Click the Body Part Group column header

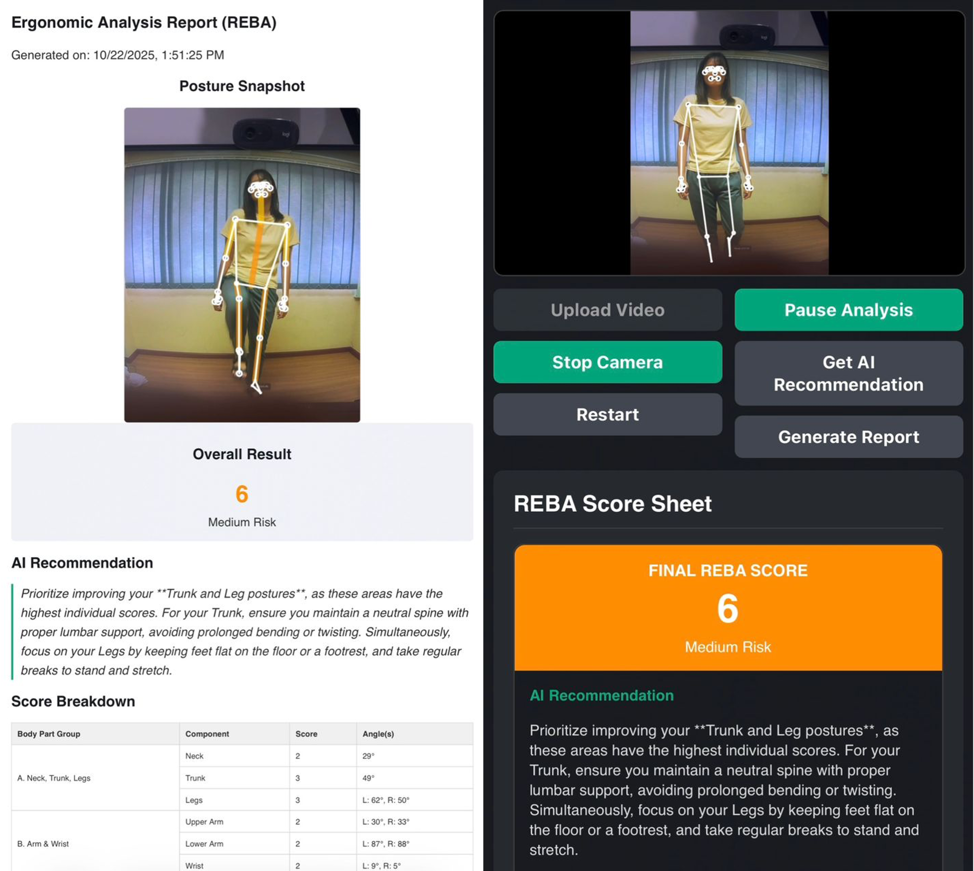[49, 734]
